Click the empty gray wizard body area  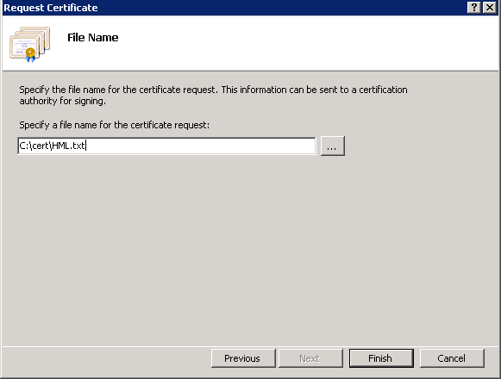point(249,249)
